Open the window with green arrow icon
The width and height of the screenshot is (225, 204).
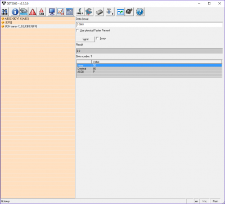120,12
